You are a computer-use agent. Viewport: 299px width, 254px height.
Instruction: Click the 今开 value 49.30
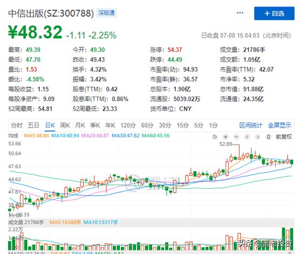(x=98, y=50)
